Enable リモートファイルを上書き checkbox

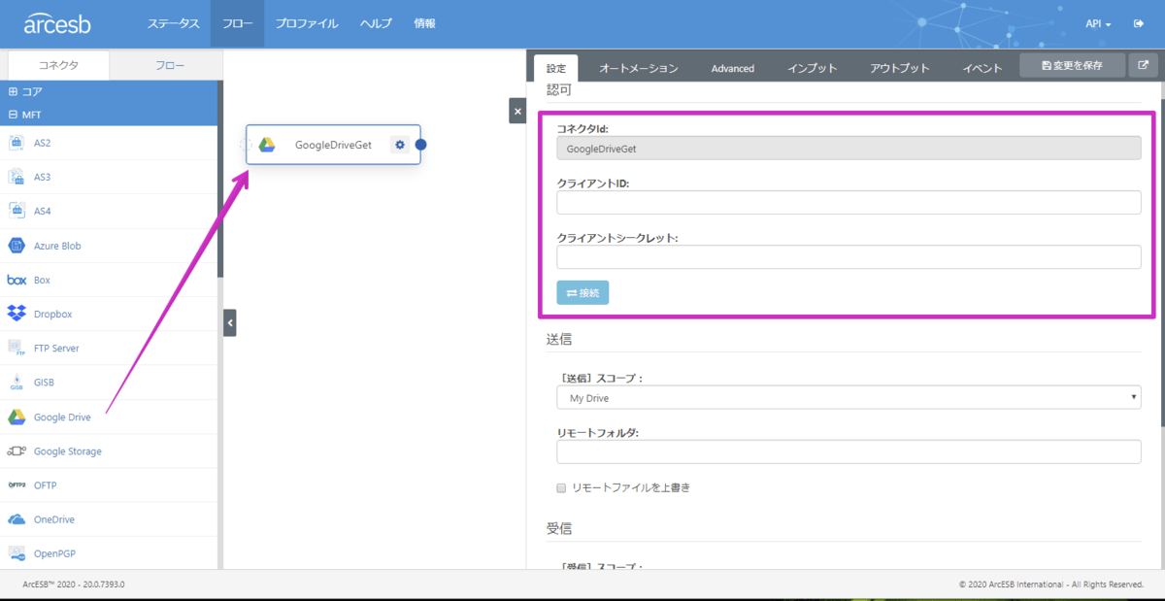[560, 487]
